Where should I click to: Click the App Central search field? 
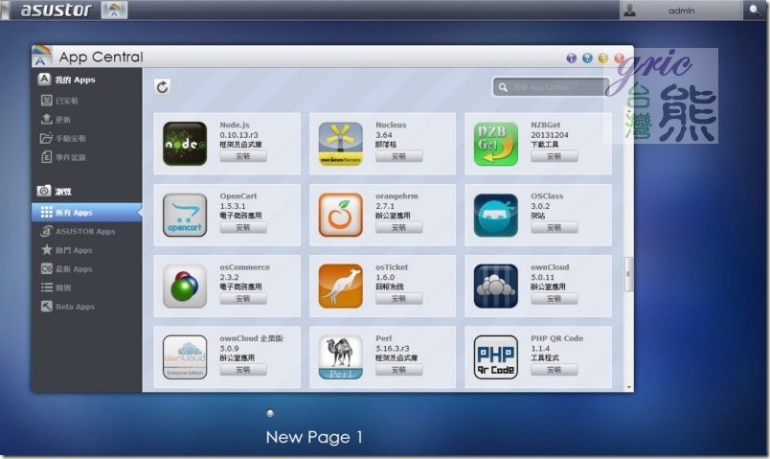[552, 87]
